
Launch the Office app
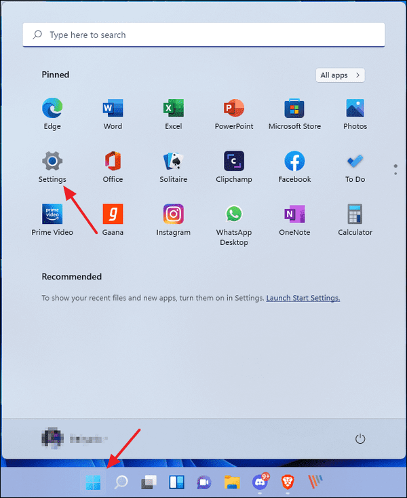(x=113, y=167)
